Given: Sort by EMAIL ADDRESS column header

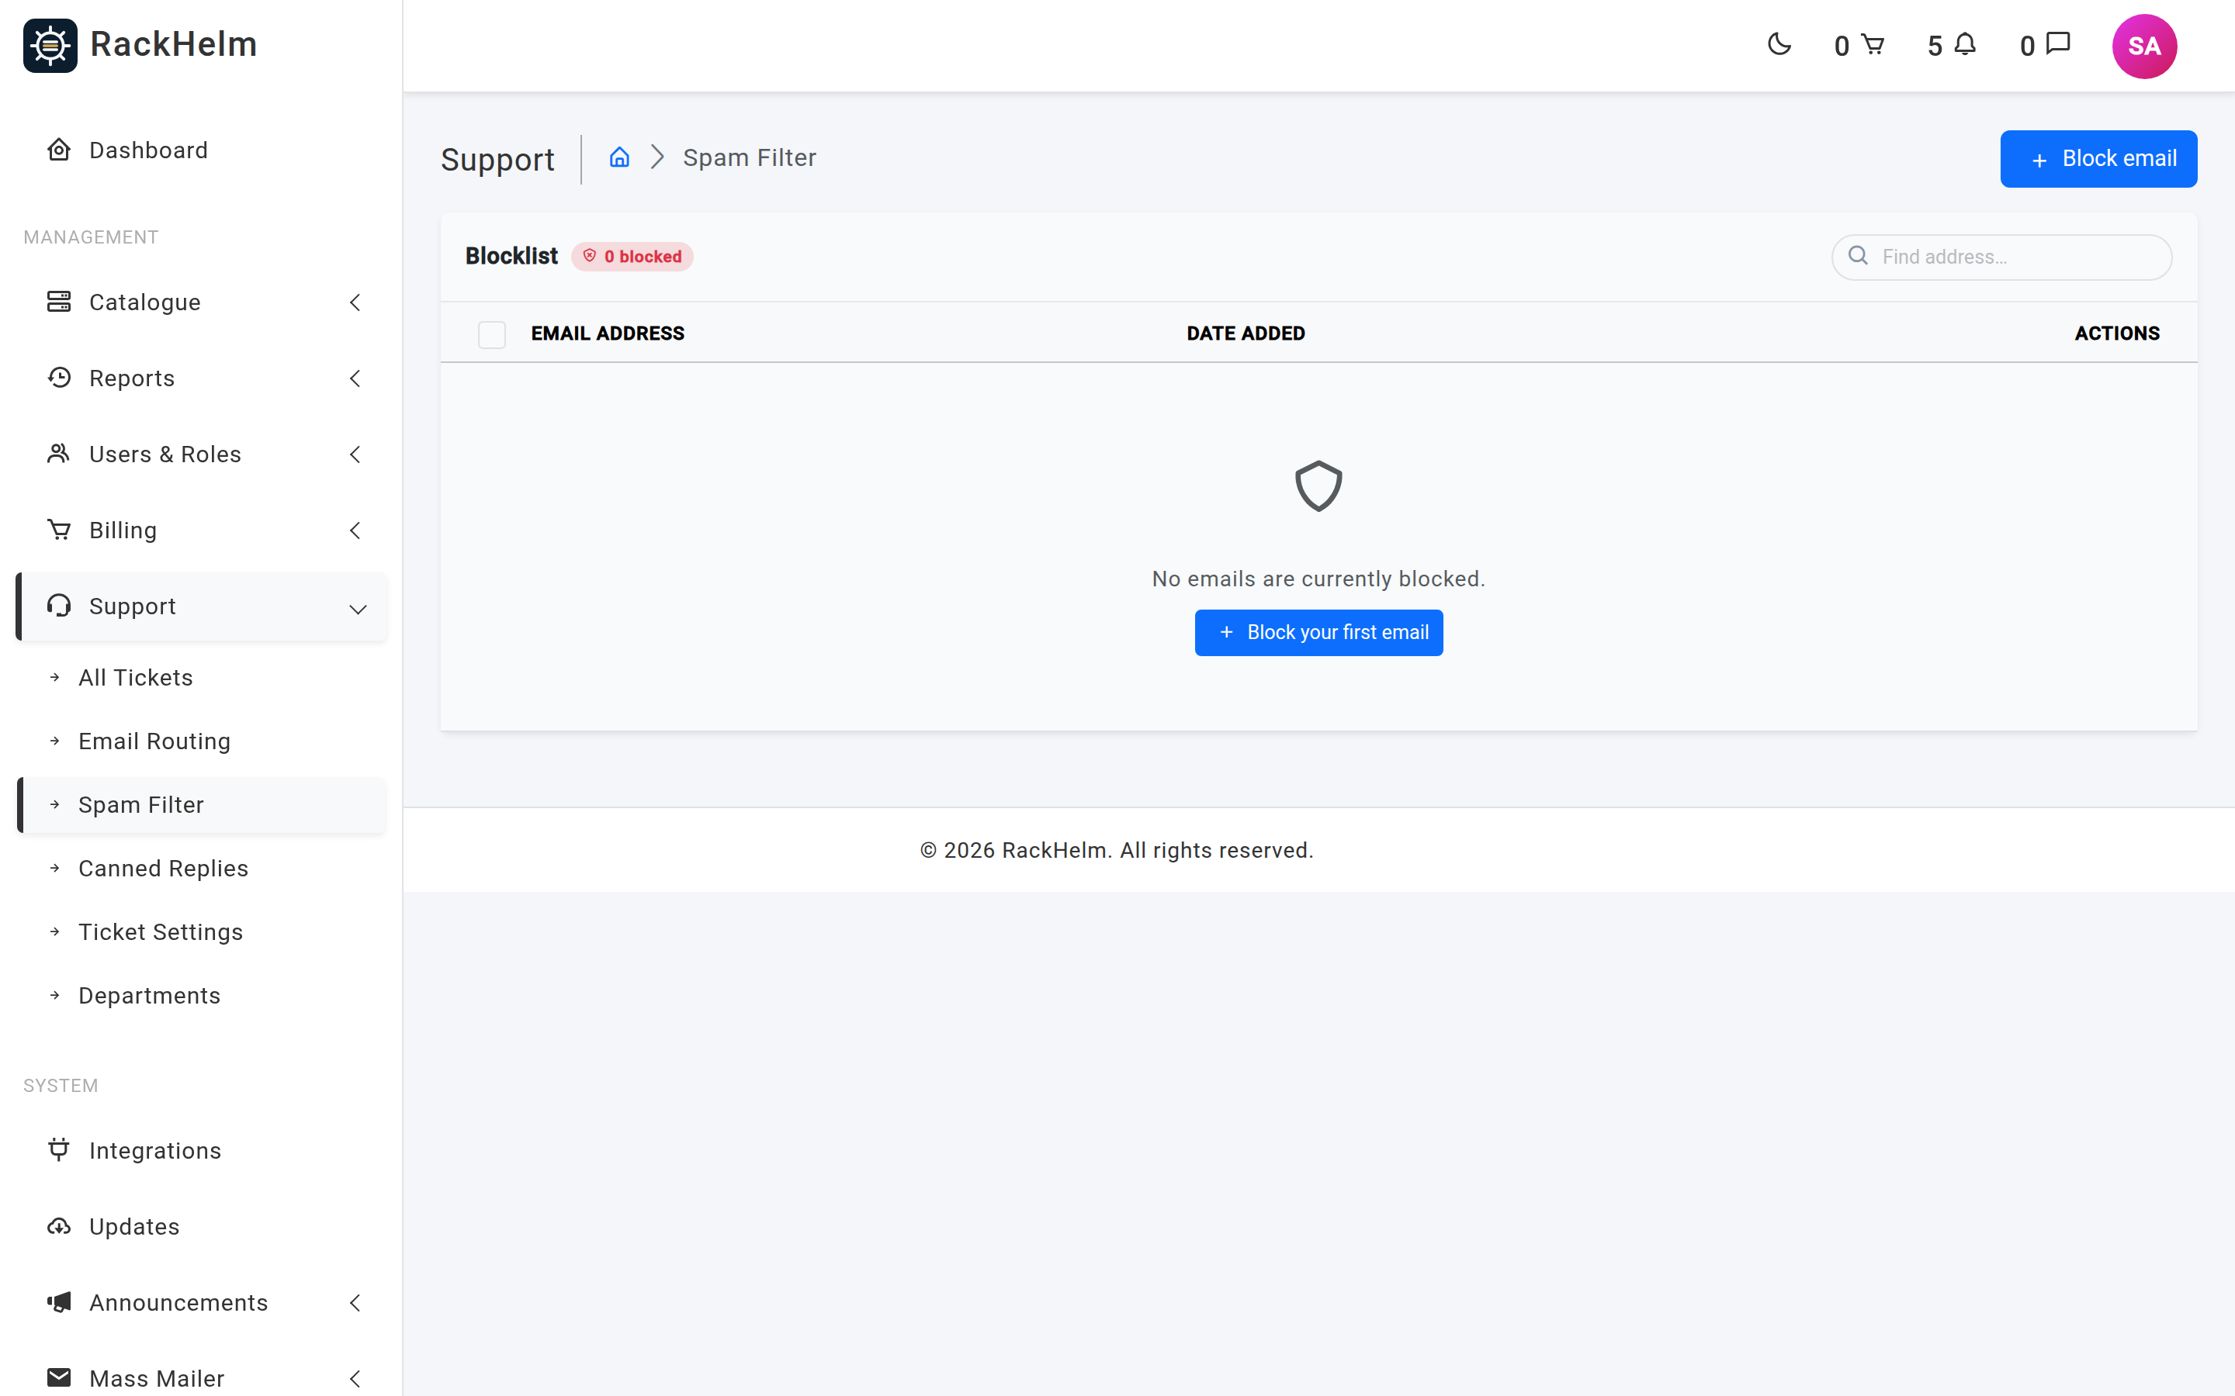Looking at the screenshot, I should pos(607,333).
